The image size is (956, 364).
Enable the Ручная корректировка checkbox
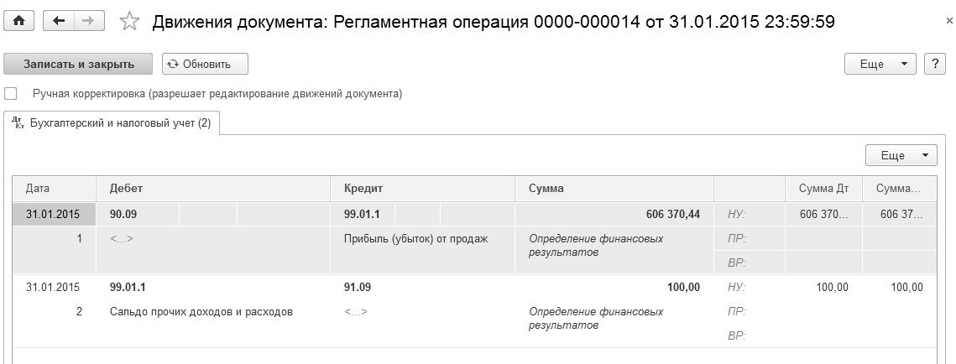[11, 94]
